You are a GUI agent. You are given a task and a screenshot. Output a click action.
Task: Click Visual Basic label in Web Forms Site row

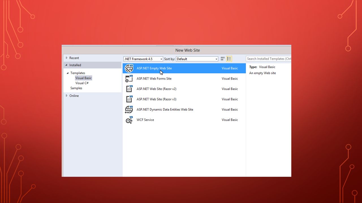[x=230, y=79]
